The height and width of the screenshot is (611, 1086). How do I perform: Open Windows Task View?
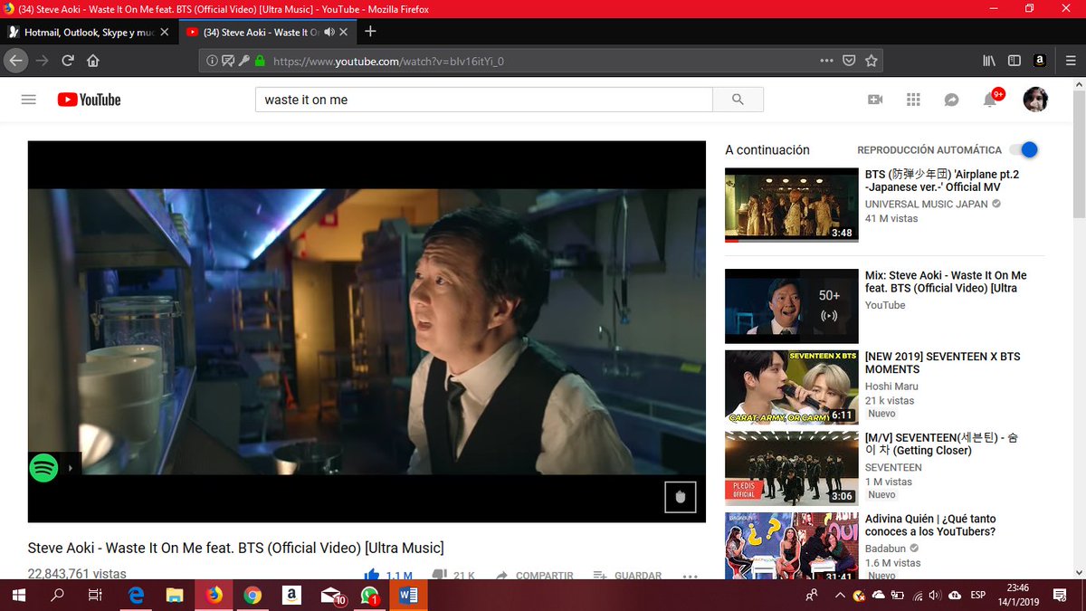(x=95, y=596)
